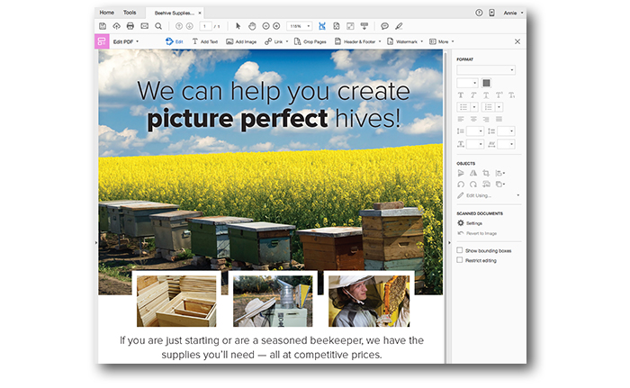630x388 pixels.
Task: Open the Tools tab
Action: tap(130, 13)
